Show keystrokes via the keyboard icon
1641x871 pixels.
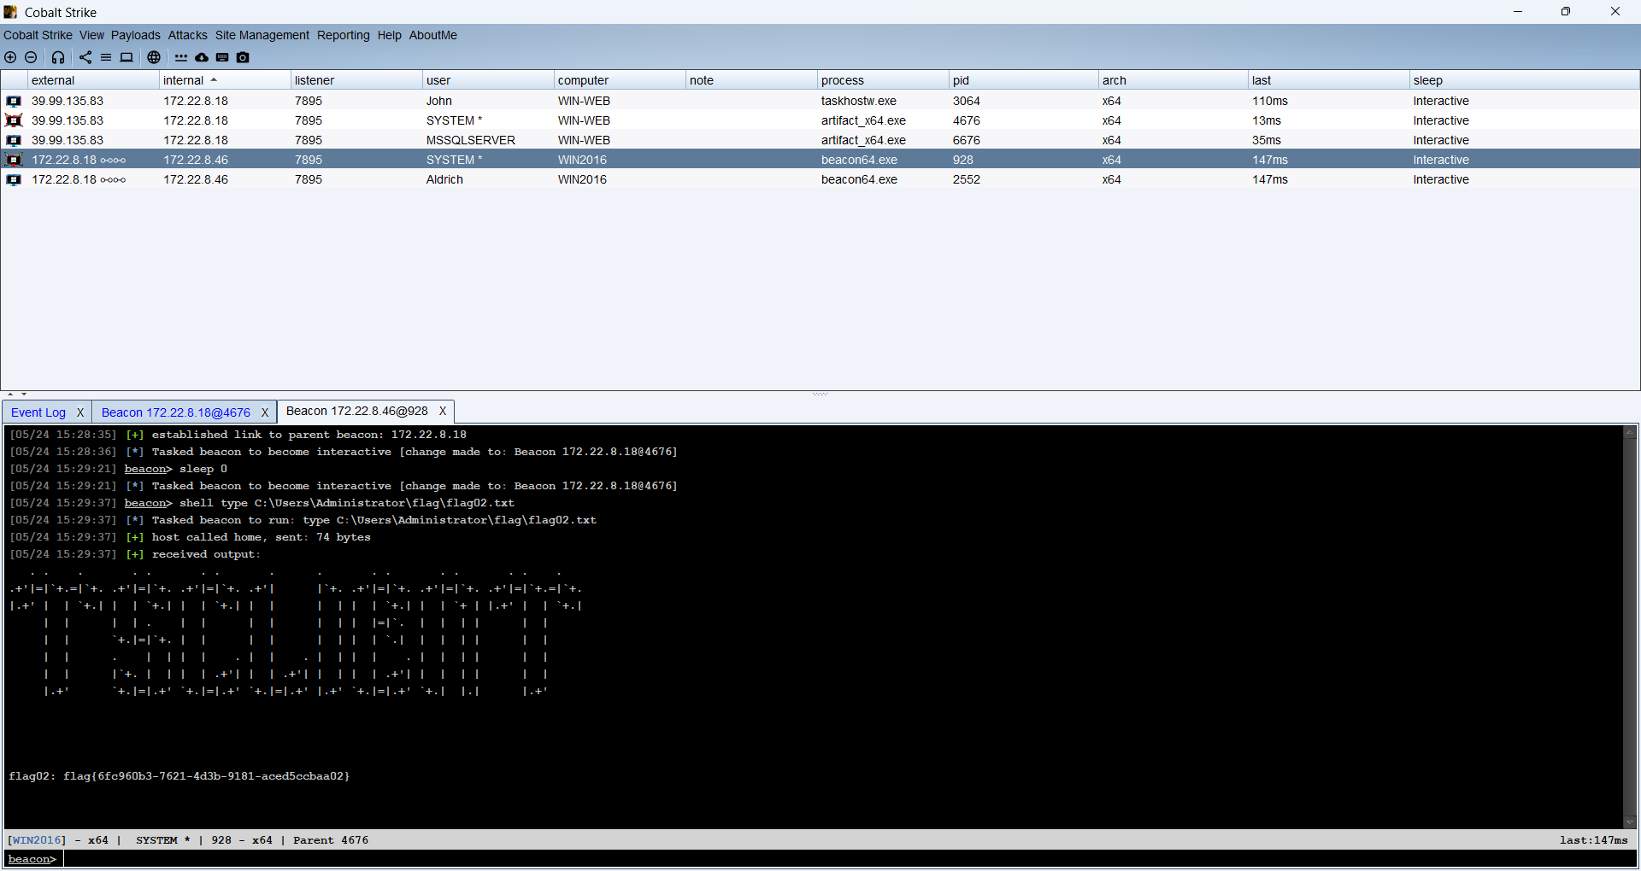[x=222, y=57]
